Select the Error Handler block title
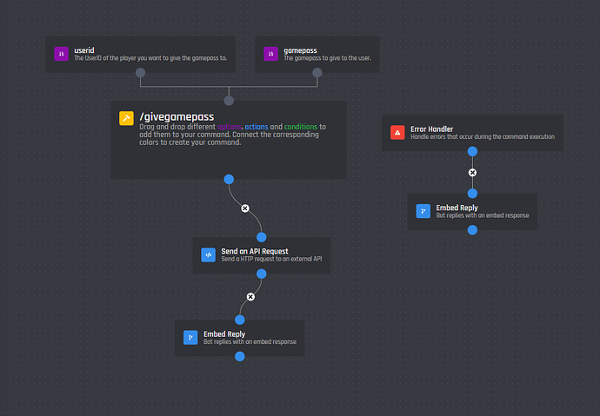 pos(431,129)
